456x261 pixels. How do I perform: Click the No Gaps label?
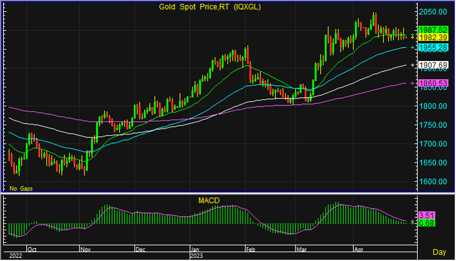21,188
